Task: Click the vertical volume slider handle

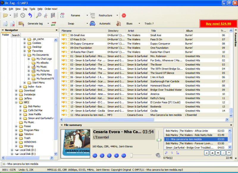Action: pos(159,140)
